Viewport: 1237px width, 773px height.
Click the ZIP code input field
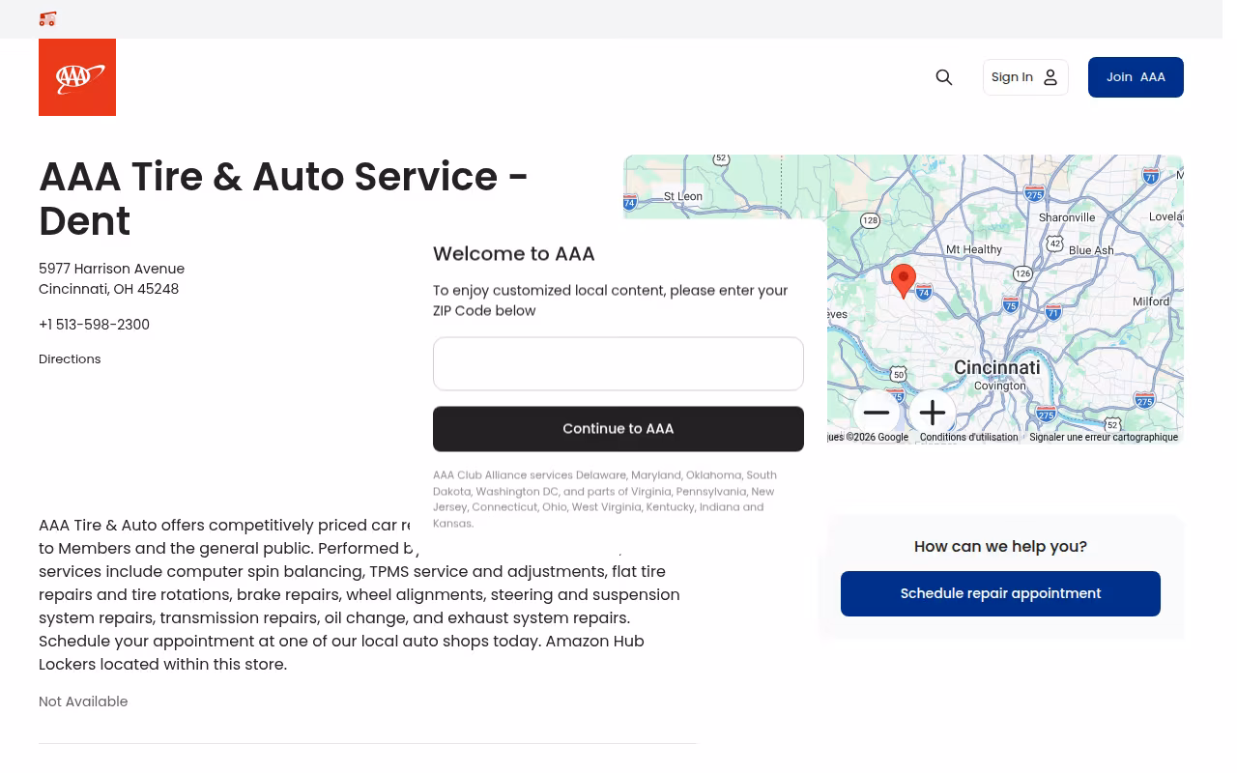click(x=618, y=363)
